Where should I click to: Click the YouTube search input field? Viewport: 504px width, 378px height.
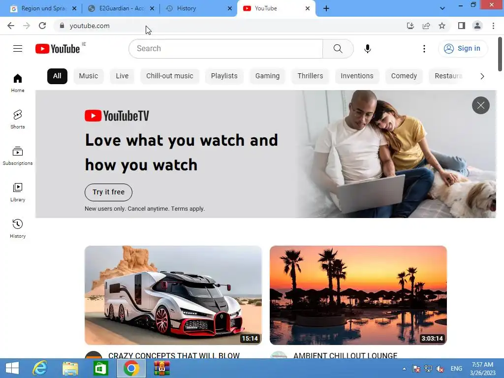pos(225,49)
